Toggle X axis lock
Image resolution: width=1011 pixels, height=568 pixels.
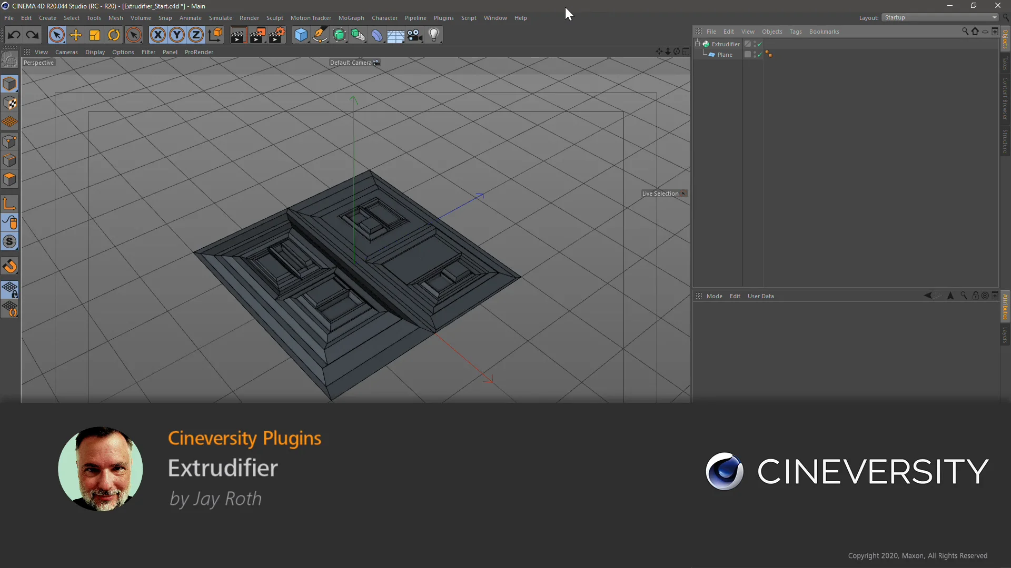[x=157, y=35]
